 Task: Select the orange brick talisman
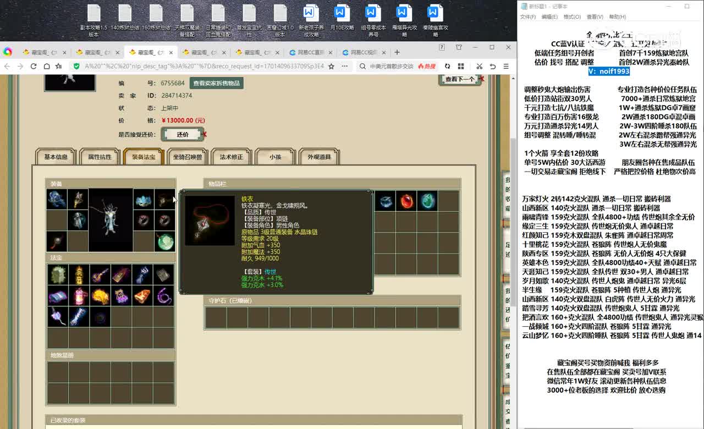point(142,296)
